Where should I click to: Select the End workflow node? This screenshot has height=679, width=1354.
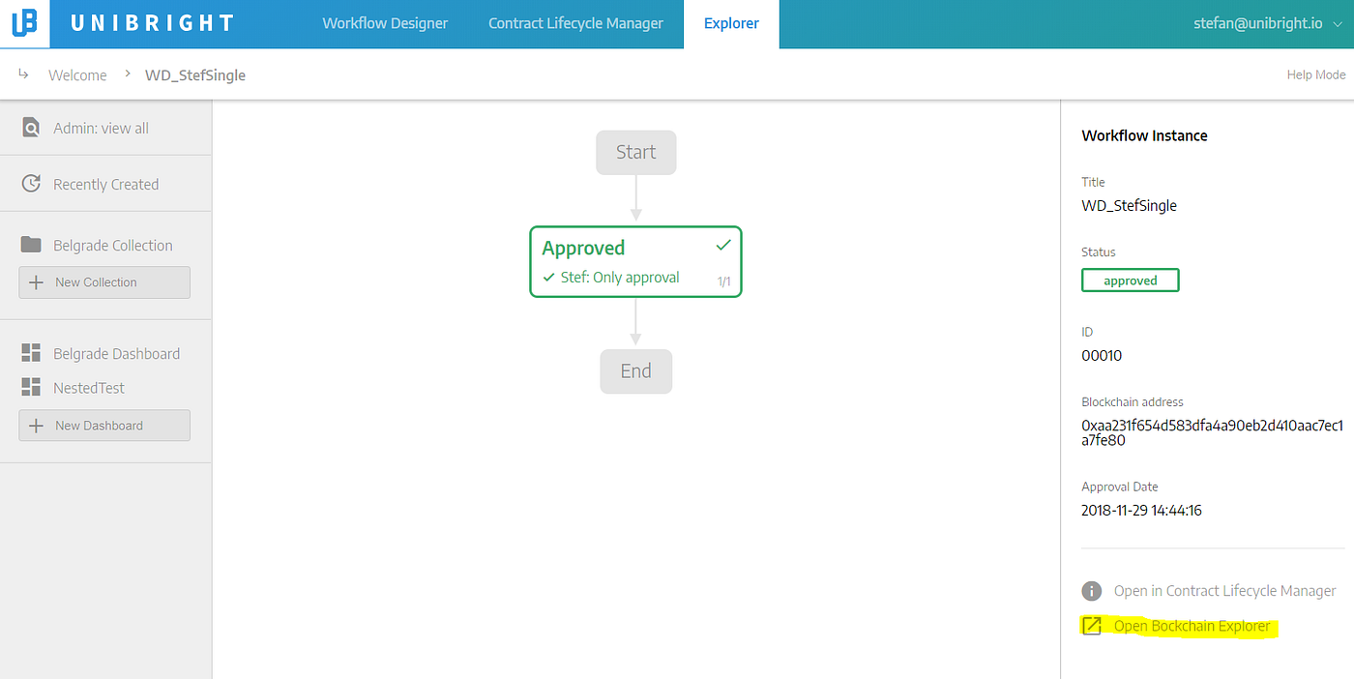point(635,370)
